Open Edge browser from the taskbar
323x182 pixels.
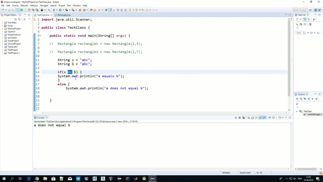(29, 178)
